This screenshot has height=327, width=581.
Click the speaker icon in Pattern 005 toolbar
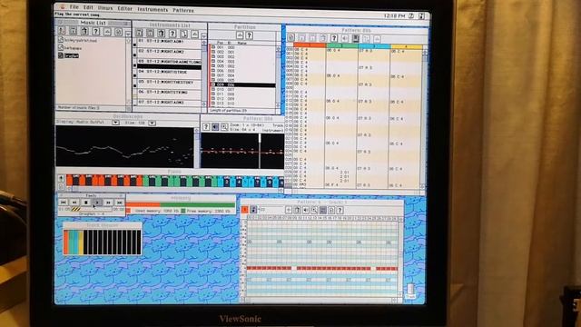[345, 38]
